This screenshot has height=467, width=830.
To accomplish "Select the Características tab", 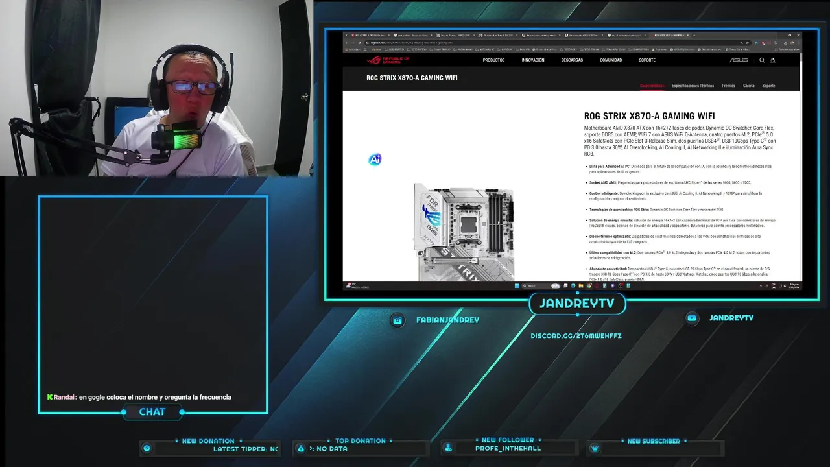I will [x=652, y=86].
